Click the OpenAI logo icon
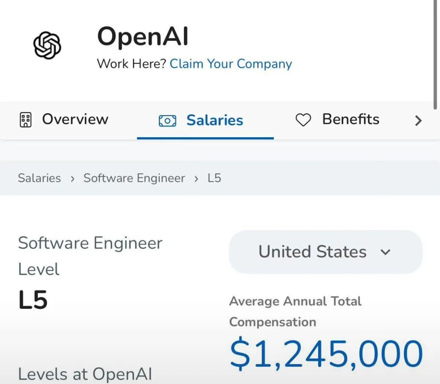This screenshot has width=440, height=384. coord(47,45)
